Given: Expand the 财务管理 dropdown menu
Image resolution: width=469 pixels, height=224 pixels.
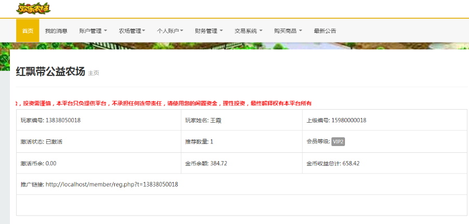Looking at the screenshot, I should [x=209, y=31].
